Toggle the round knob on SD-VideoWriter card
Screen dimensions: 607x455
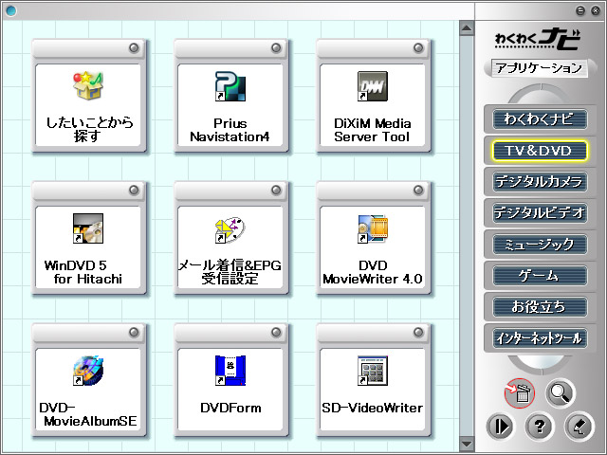418,333
